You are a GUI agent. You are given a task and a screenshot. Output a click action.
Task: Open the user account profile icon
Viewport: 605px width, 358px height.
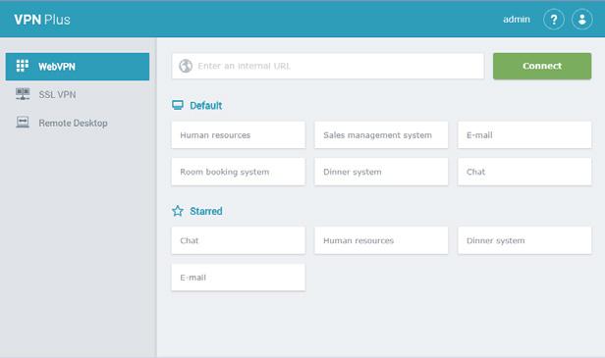pyautogui.click(x=581, y=20)
